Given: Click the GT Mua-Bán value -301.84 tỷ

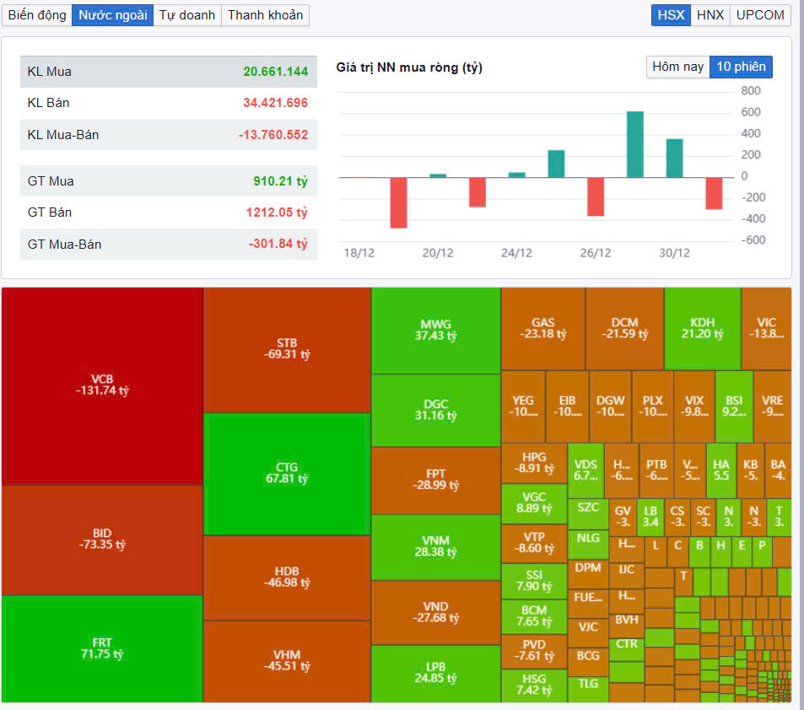Looking at the screenshot, I should pos(278,244).
